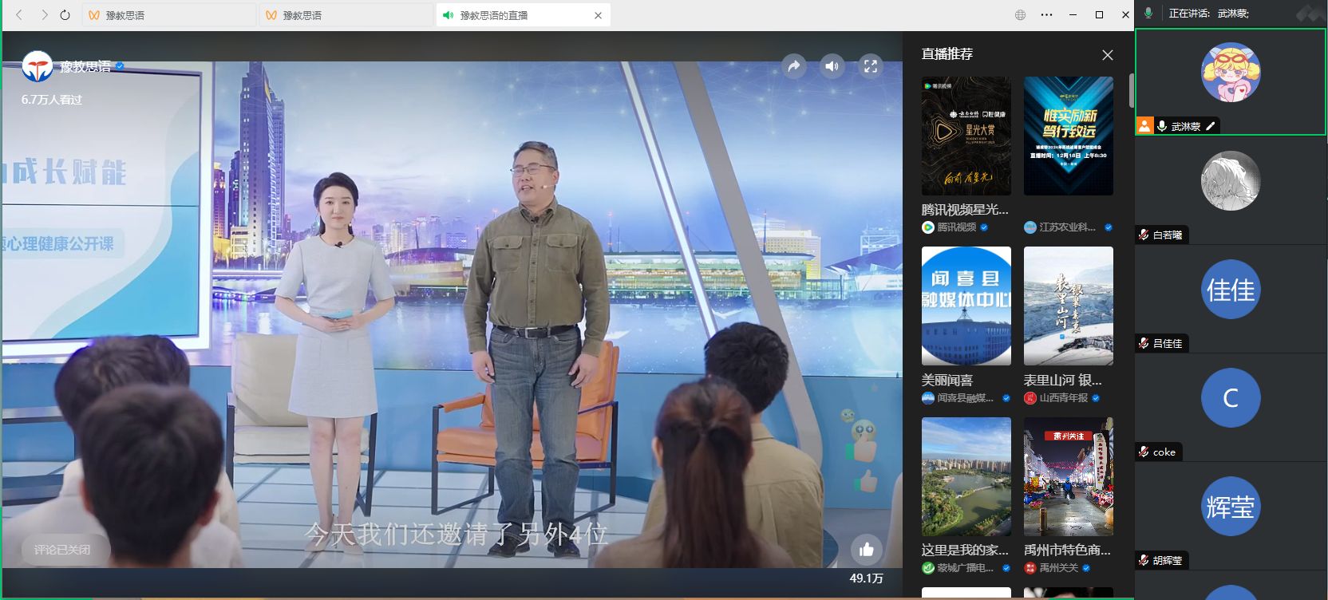Image resolution: width=1328 pixels, height=600 pixels.
Task: Click the 山西青年报 channel link
Action: tap(1063, 398)
